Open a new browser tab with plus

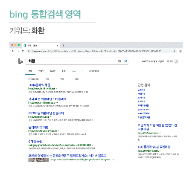64,46
